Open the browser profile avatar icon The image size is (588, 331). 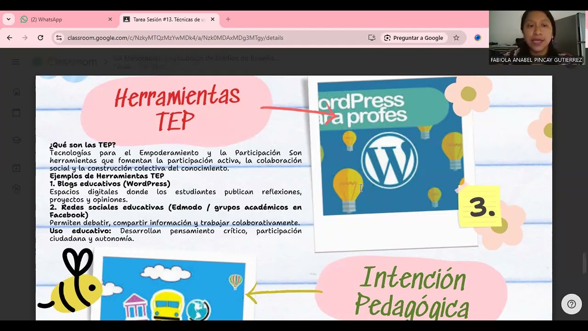[478, 38]
